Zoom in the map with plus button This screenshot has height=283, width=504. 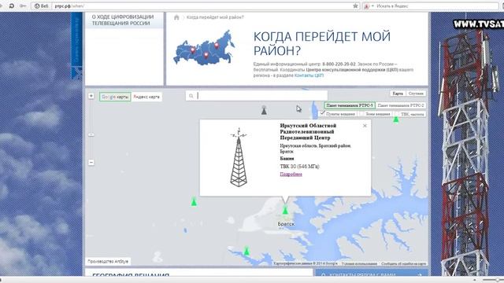(91, 96)
